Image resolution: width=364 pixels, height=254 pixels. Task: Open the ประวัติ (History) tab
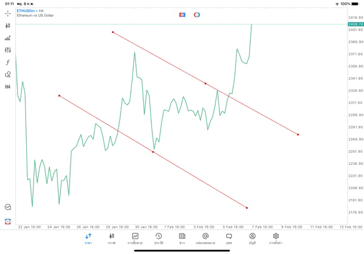click(x=159, y=239)
